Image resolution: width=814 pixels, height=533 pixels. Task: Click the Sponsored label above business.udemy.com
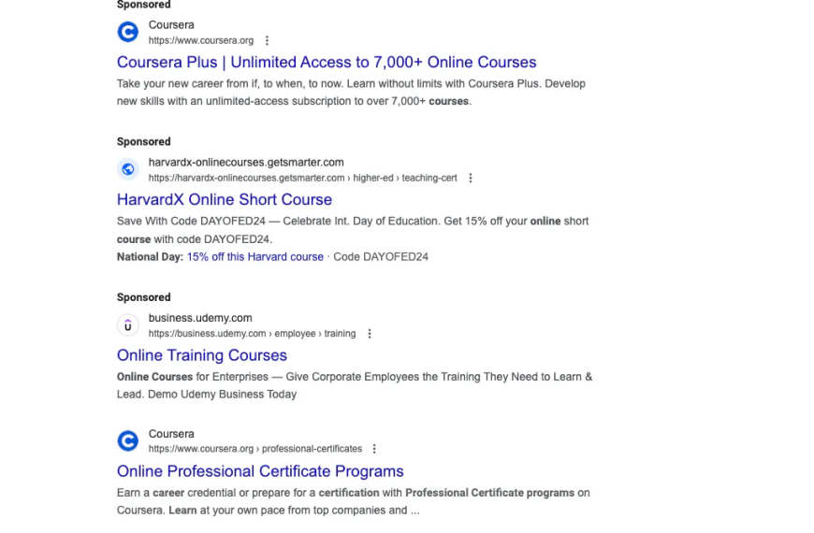(x=144, y=297)
